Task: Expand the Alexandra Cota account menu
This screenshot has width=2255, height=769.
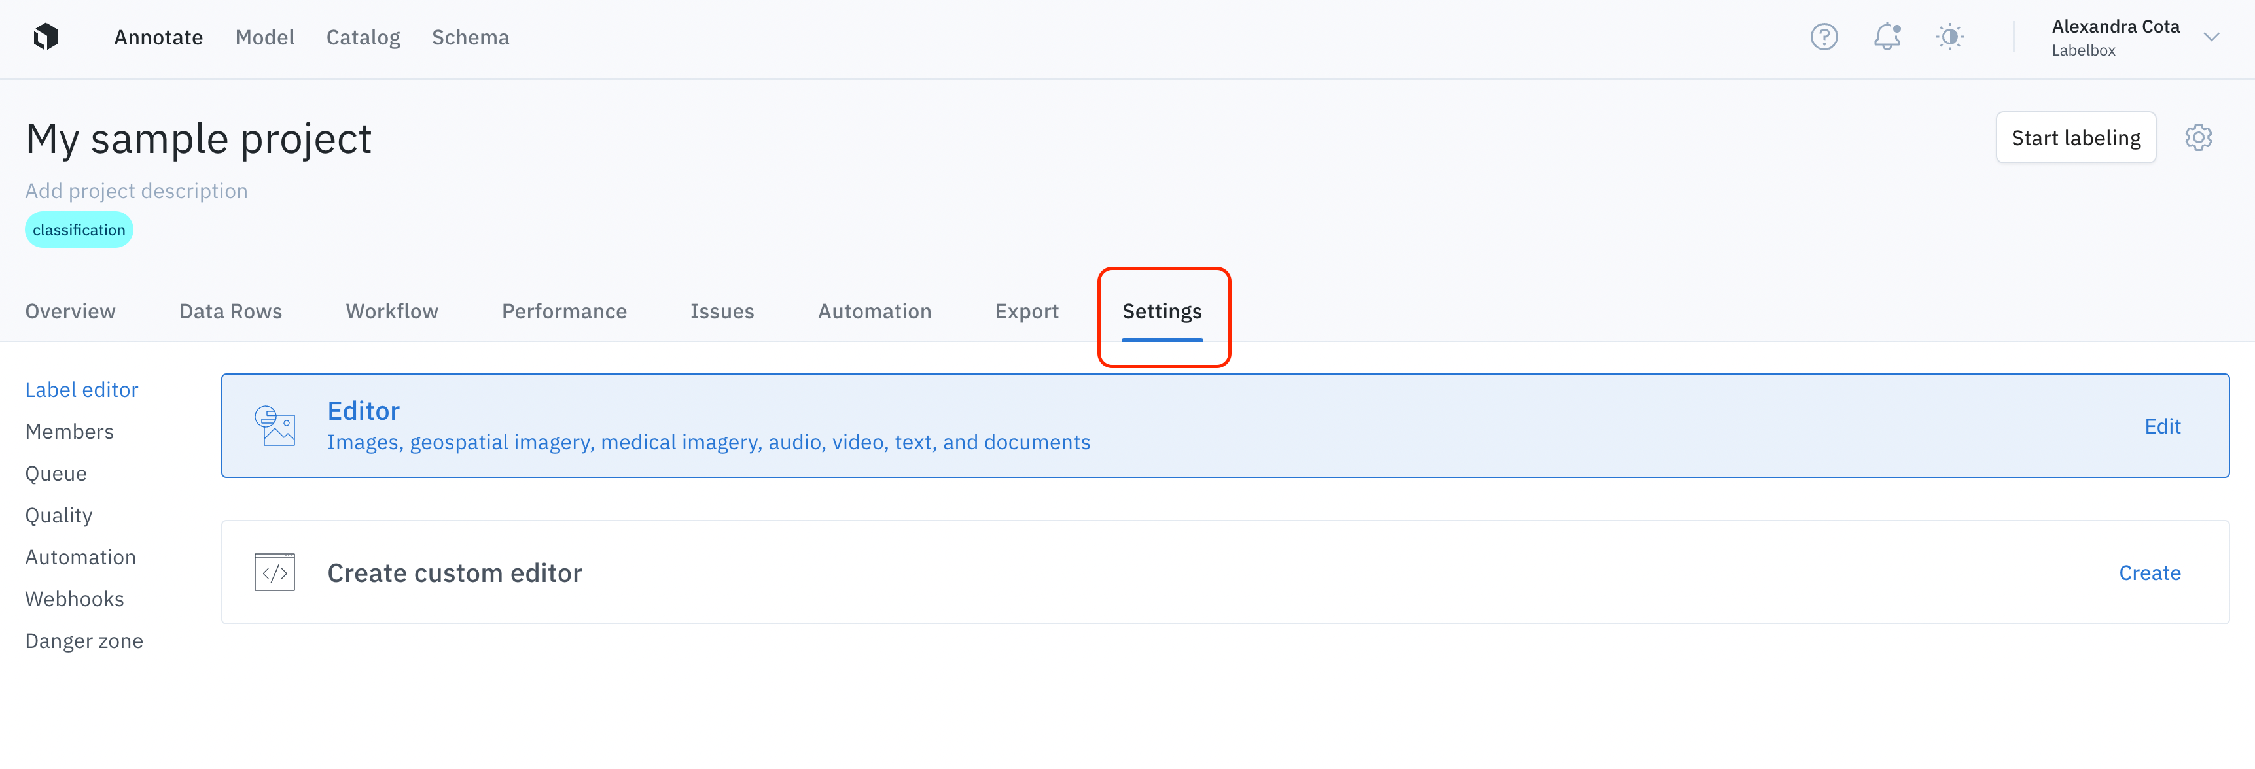Action: (2211, 37)
